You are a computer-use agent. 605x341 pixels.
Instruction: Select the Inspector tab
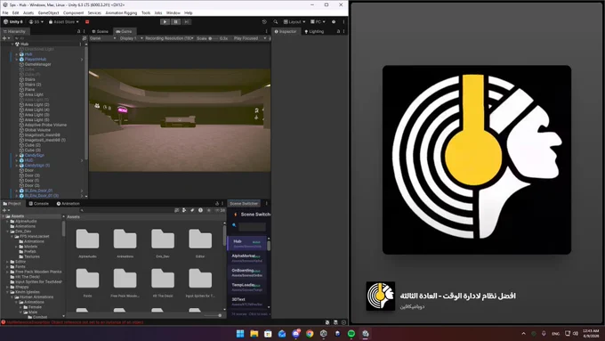click(286, 31)
